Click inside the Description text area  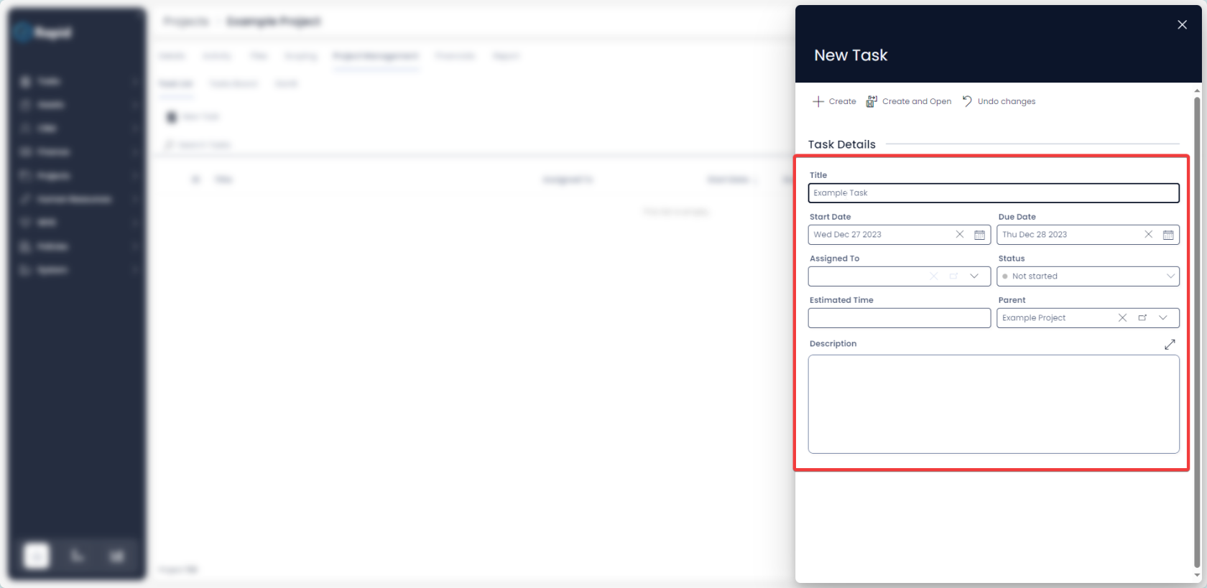[994, 404]
